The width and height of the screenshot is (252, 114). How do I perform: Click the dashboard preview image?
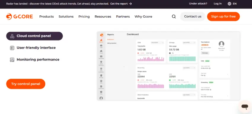pos(168,66)
